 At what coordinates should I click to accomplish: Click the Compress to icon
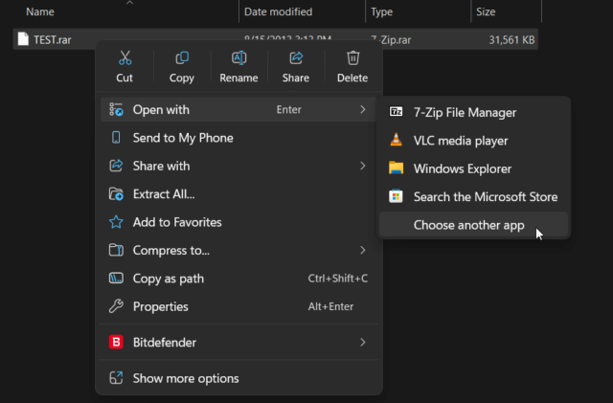coord(116,250)
